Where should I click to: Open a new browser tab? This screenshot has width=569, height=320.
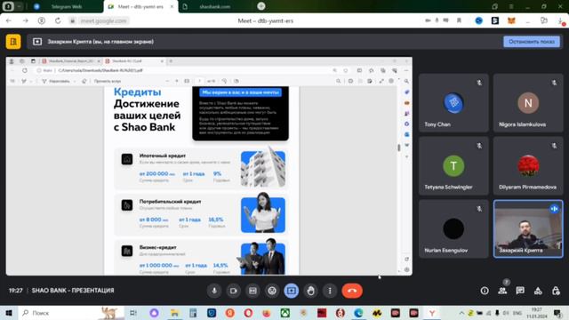tap(260, 6)
